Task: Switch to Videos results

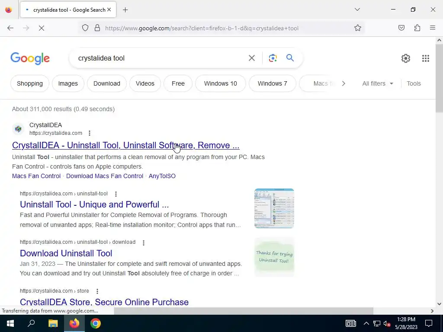Action: point(145,83)
